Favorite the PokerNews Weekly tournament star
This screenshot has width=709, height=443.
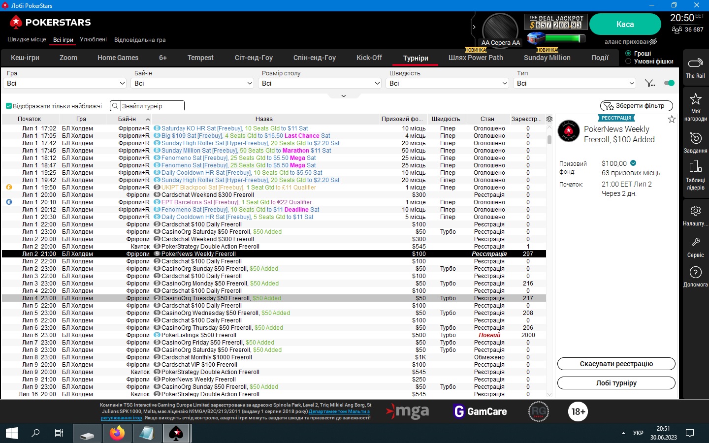(672, 119)
